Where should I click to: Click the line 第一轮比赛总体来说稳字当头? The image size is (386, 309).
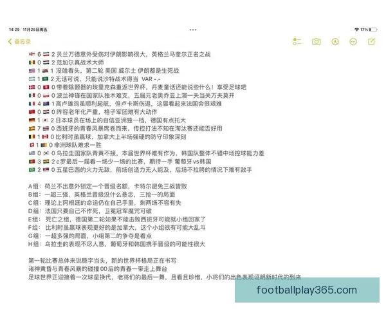point(102,261)
